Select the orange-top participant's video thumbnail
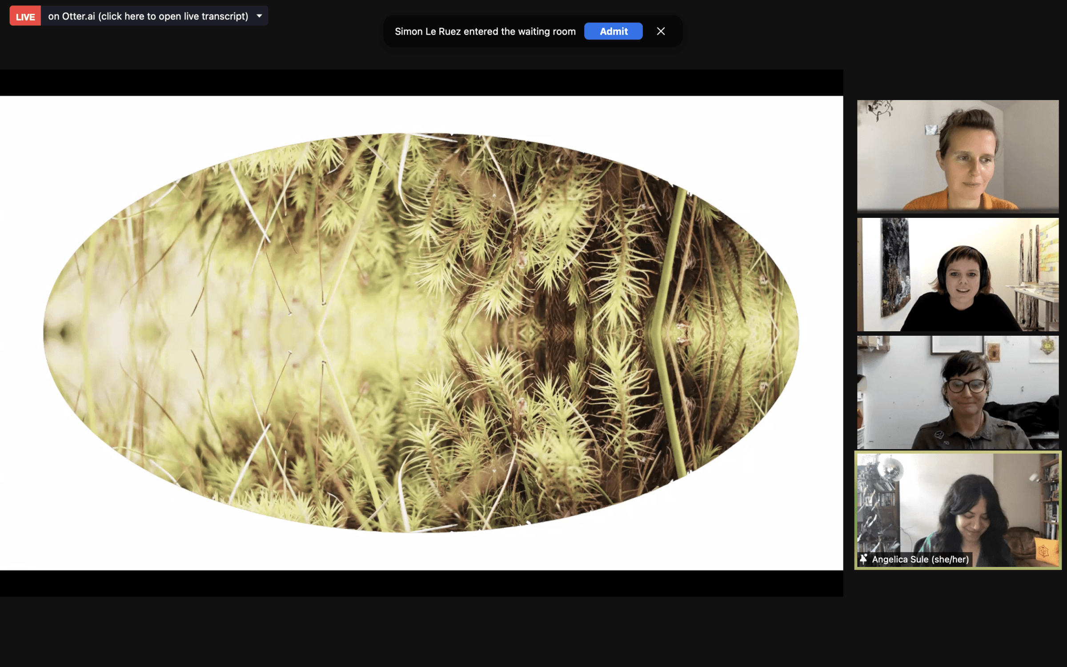This screenshot has width=1067, height=667. pos(958,156)
